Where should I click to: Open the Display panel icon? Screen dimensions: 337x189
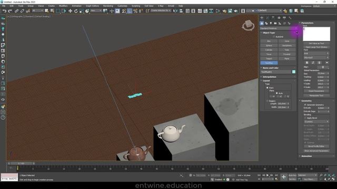coord(284,18)
